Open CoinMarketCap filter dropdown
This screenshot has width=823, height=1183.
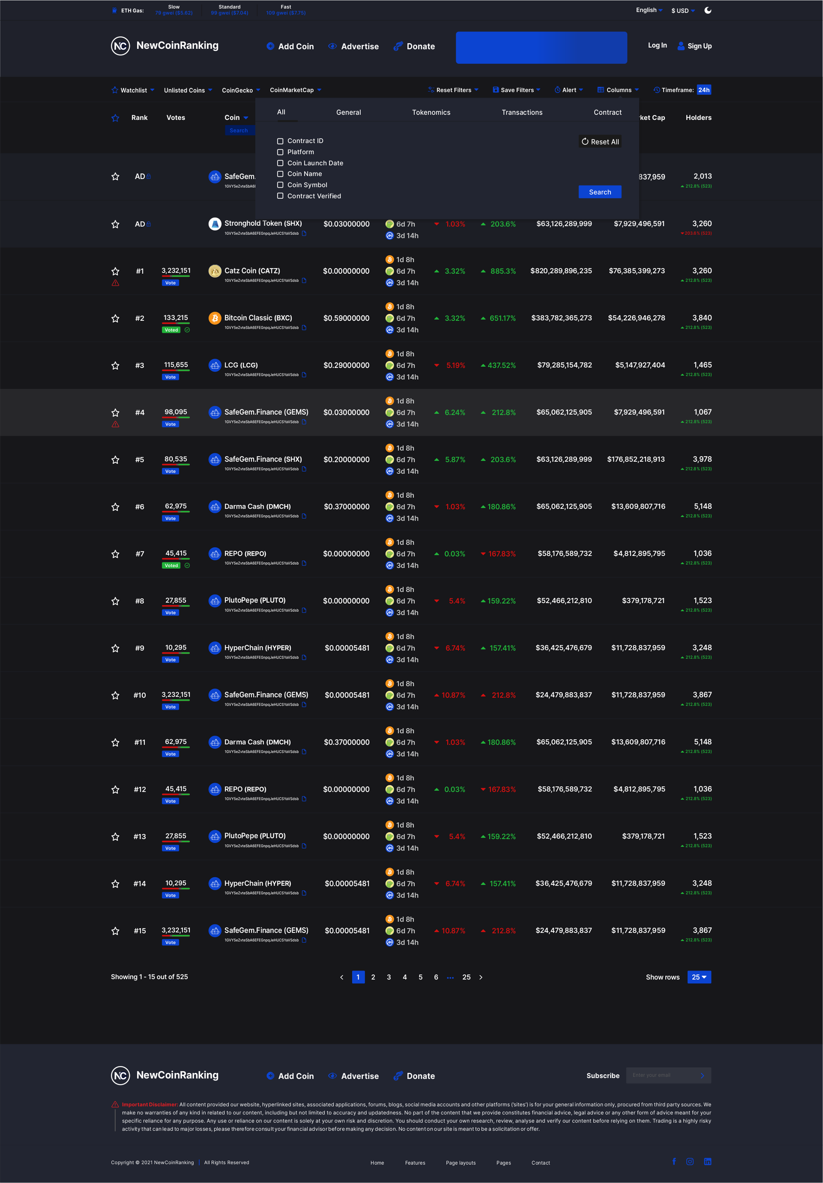click(x=295, y=90)
